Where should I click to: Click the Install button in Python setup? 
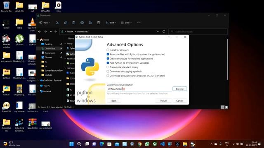[163, 101]
